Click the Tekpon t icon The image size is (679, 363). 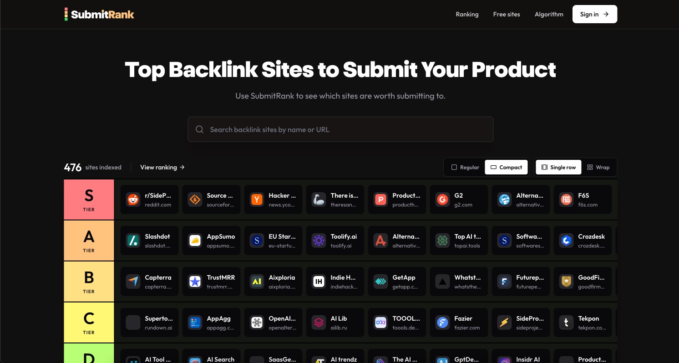pyautogui.click(x=567, y=322)
